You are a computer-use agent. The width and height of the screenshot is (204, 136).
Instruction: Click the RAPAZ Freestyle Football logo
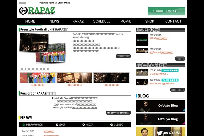click(37, 11)
